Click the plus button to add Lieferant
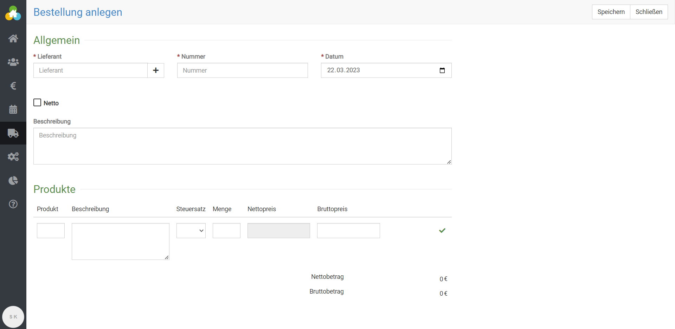 pos(156,70)
